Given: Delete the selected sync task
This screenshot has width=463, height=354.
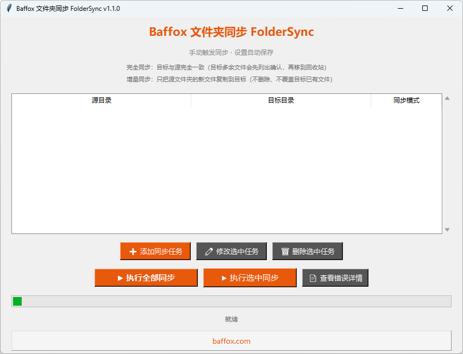Looking at the screenshot, I should (x=308, y=251).
